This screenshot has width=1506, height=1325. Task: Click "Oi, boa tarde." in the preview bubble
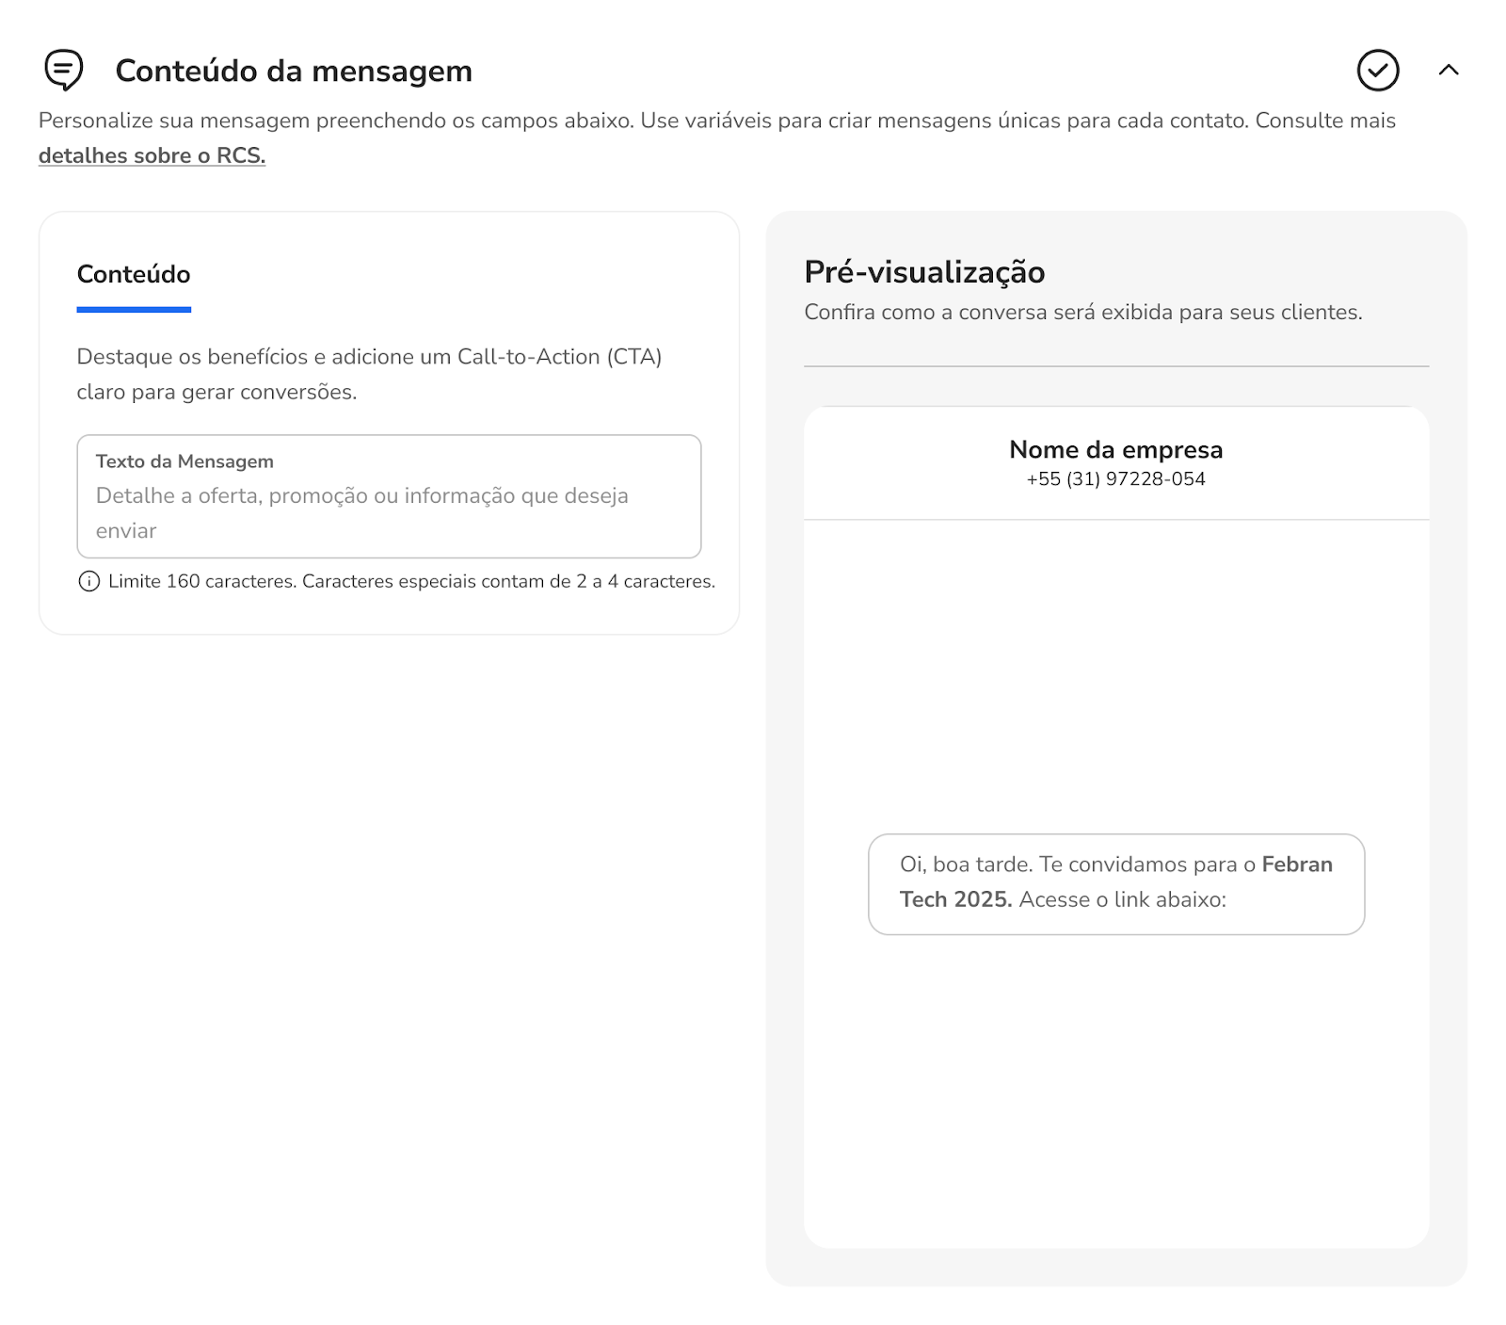click(x=967, y=864)
